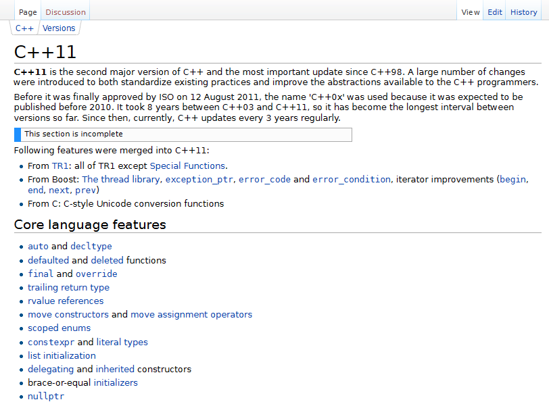The width and height of the screenshot is (549, 404).
Task: Follow the TR1 link
Action: (61, 166)
